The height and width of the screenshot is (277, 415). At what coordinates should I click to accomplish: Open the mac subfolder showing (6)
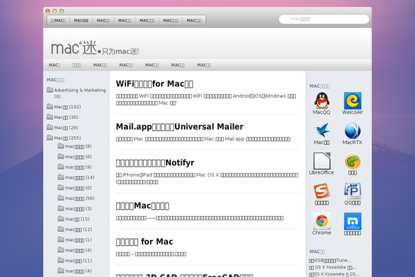[x=75, y=157]
